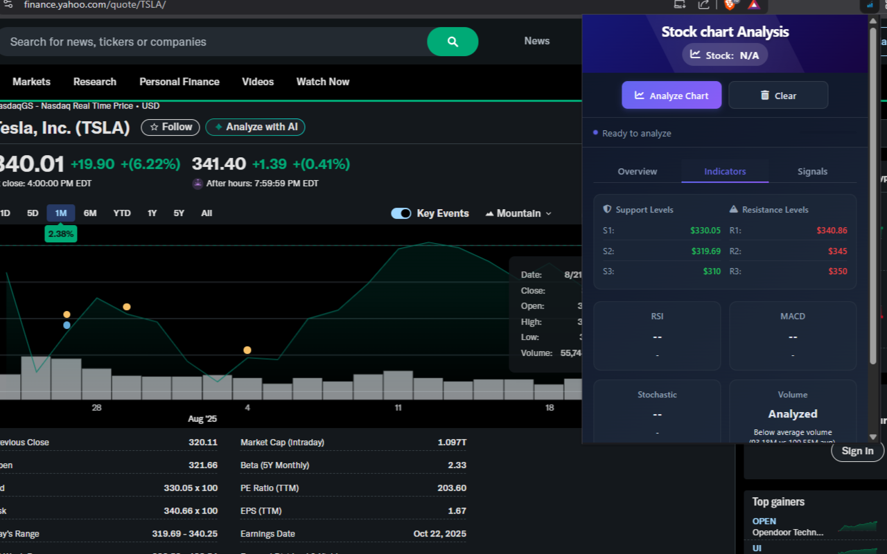Open the Videos menu
The width and height of the screenshot is (887, 554).
tap(258, 82)
